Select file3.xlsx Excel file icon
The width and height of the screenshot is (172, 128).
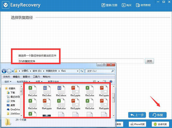point(33,104)
